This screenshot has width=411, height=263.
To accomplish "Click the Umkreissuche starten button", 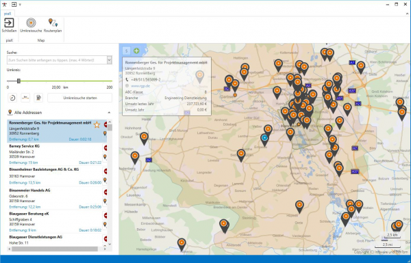I will [80, 98].
